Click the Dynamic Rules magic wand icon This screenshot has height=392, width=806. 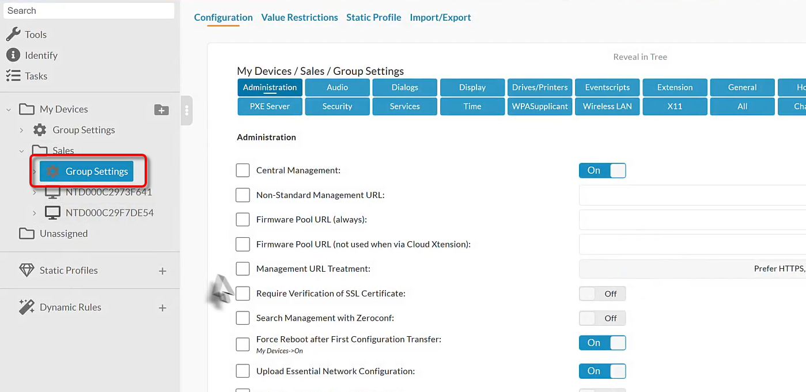coord(27,307)
